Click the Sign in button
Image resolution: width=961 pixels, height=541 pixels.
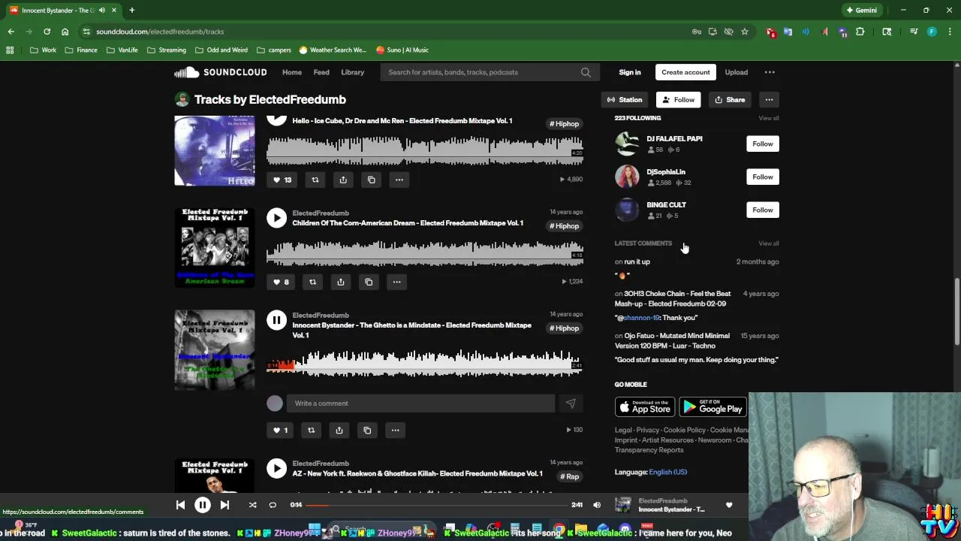(630, 72)
